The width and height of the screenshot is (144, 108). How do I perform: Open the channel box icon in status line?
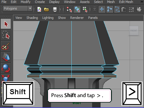point(124,10)
